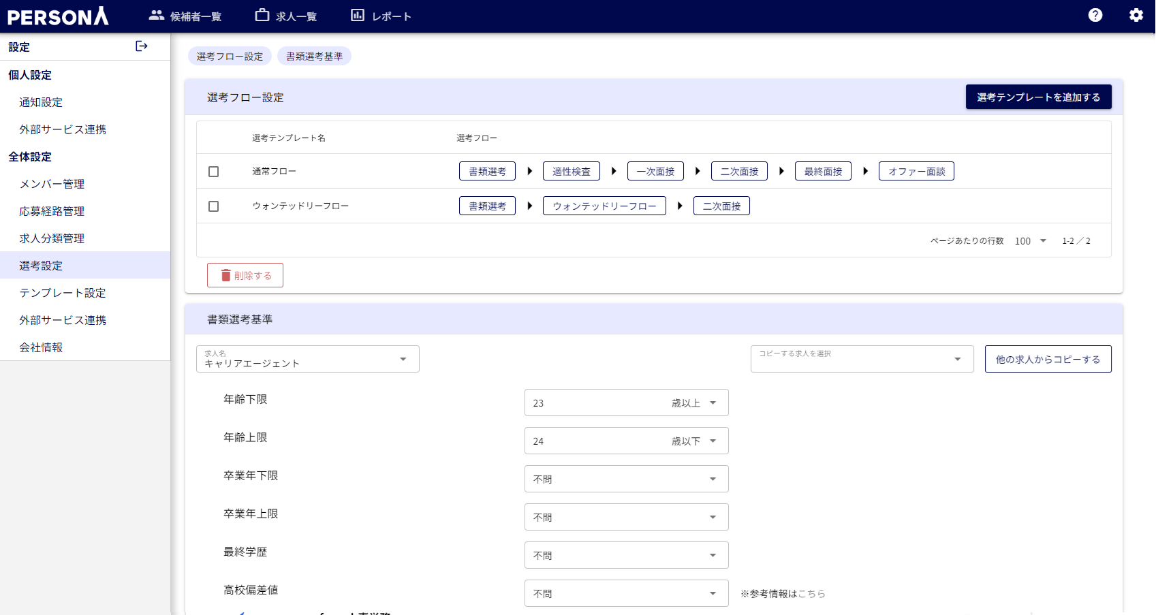Image resolution: width=1156 pixels, height=615 pixels.
Task: Click the こちら reference link
Action: coord(811,594)
